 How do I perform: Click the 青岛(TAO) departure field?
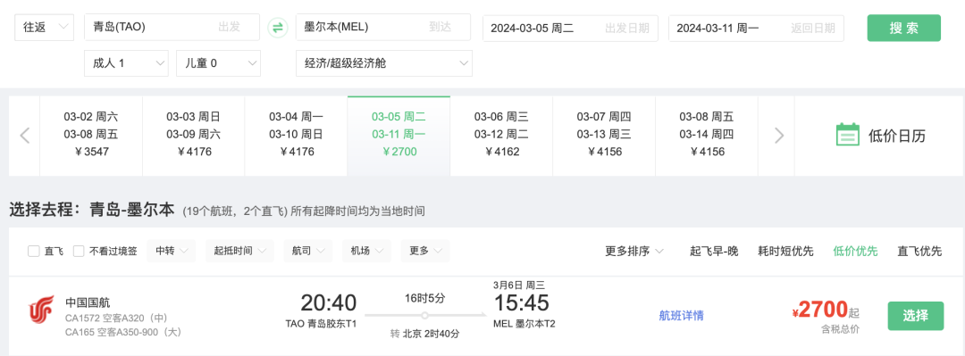[172, 27]
